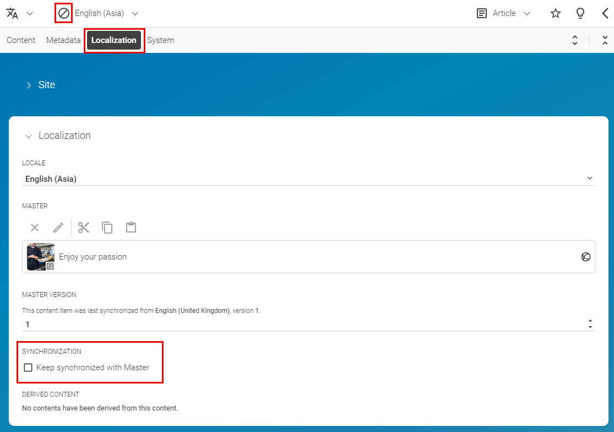Image resolution: width=614 pixels, height=432 pixels.
Task: Increment Master Version with the stepper
Action: tap(590, 321)
